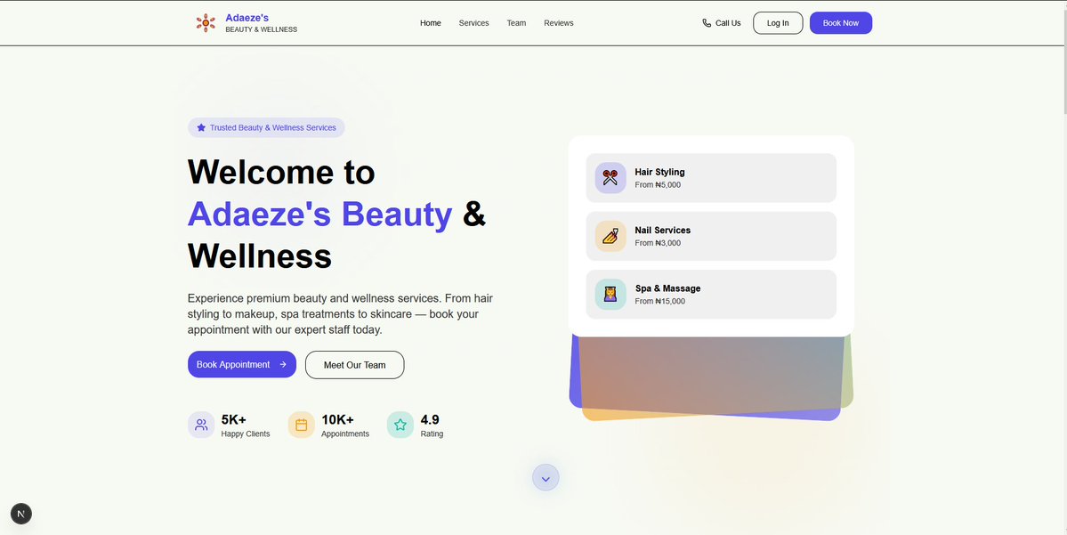Click the Adaeze's brand name link

(247, 18)
